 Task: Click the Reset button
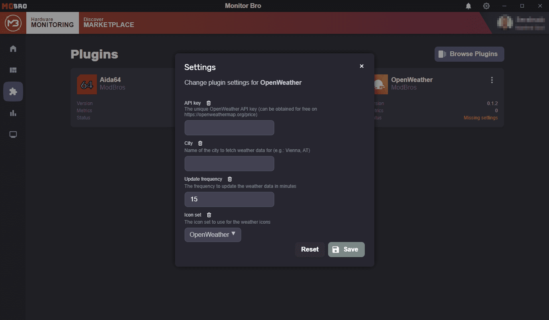(310, 250)
